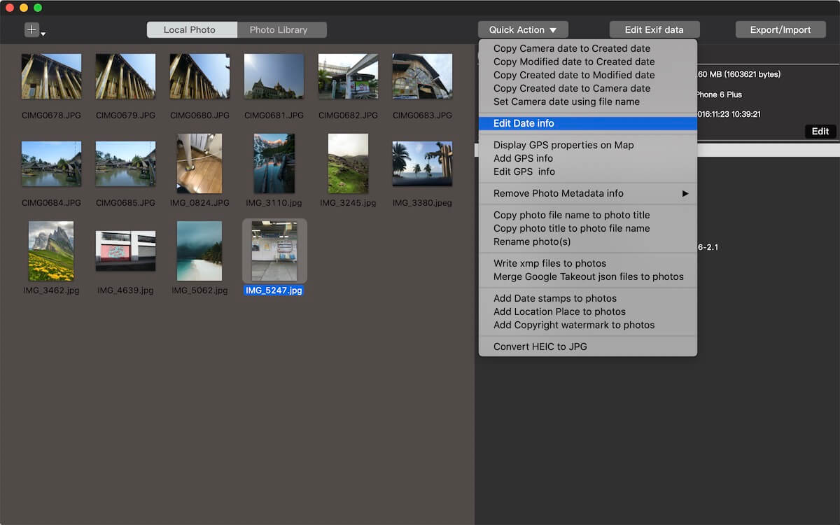
Task: Collapse the Quick Action dropdown
Action: click(x=523, y=29)
